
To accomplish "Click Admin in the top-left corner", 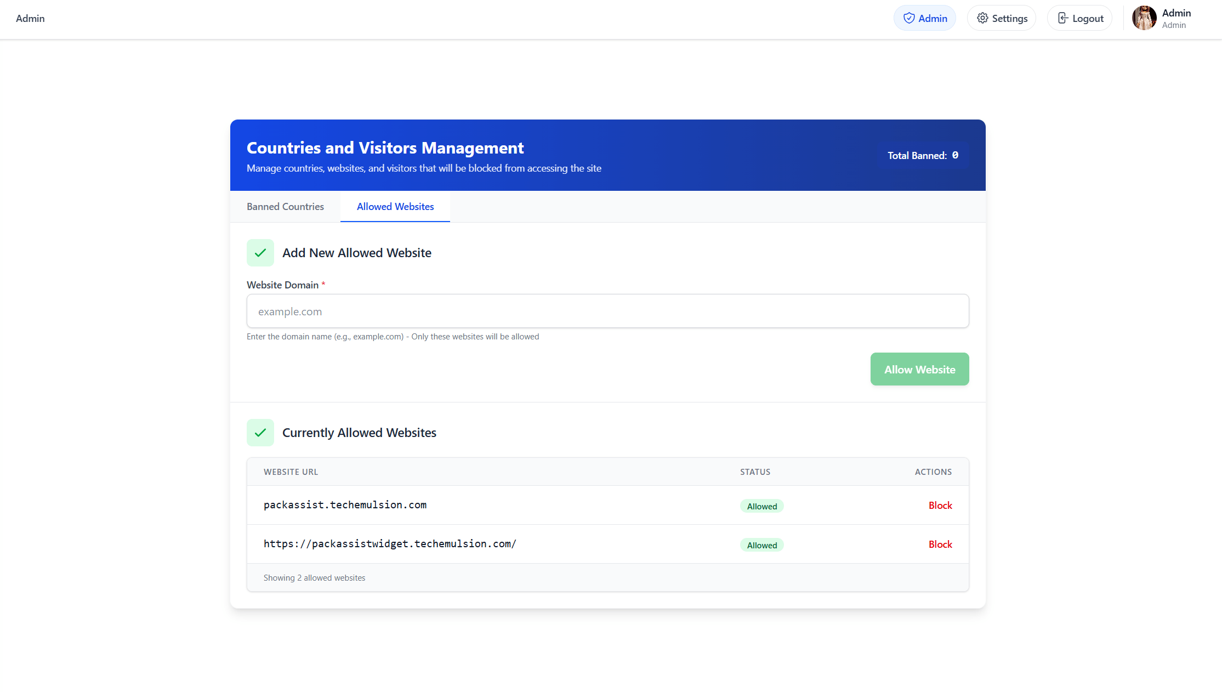I will tap(30, 18).
